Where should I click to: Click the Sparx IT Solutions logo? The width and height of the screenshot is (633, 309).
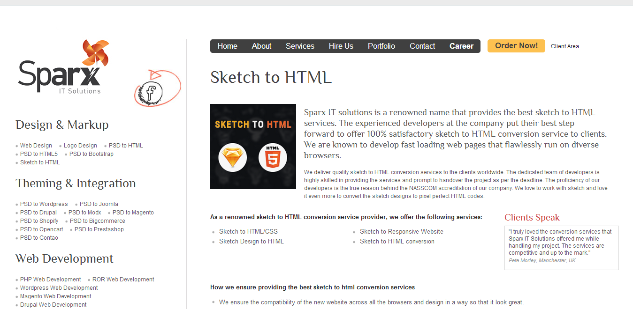point(64,67)
